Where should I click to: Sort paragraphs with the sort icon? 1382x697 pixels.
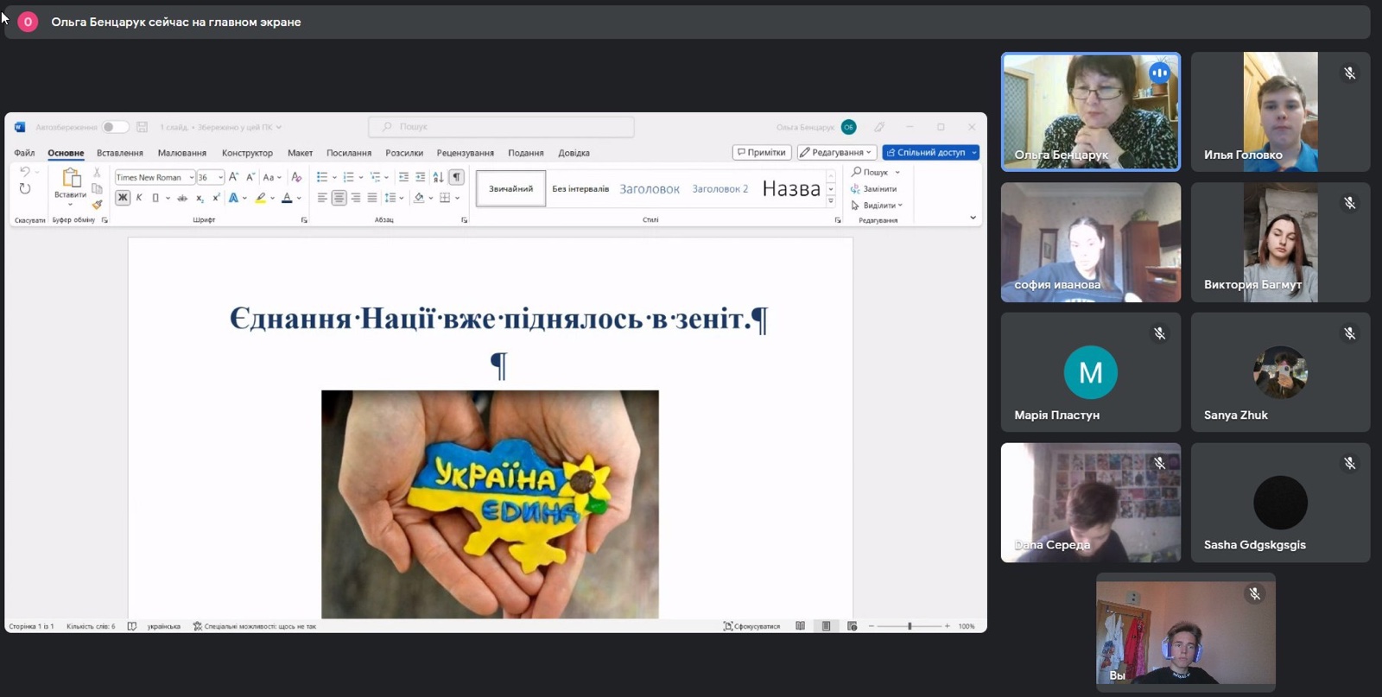438,177
